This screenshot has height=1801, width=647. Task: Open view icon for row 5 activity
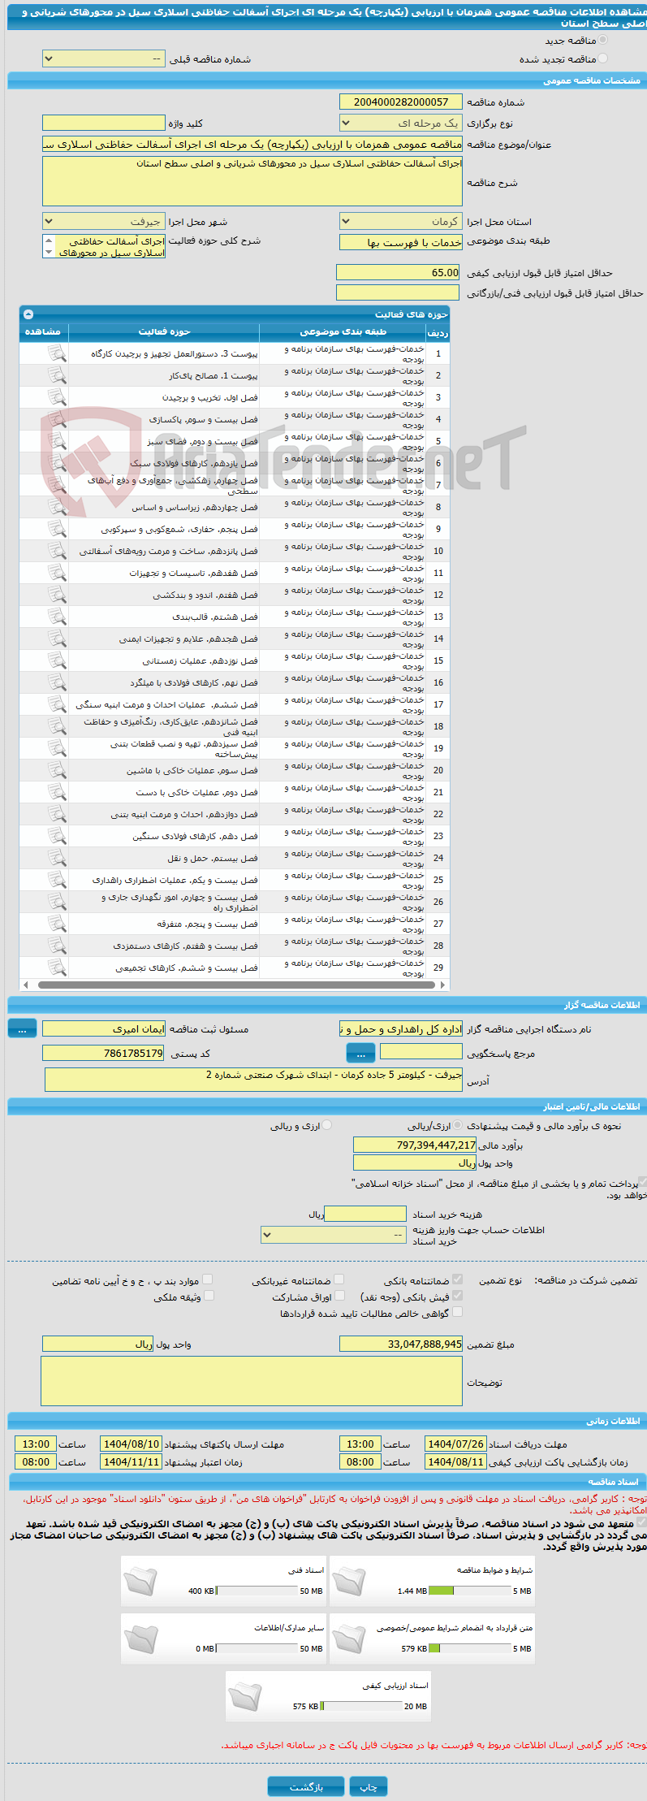(56, 441)
